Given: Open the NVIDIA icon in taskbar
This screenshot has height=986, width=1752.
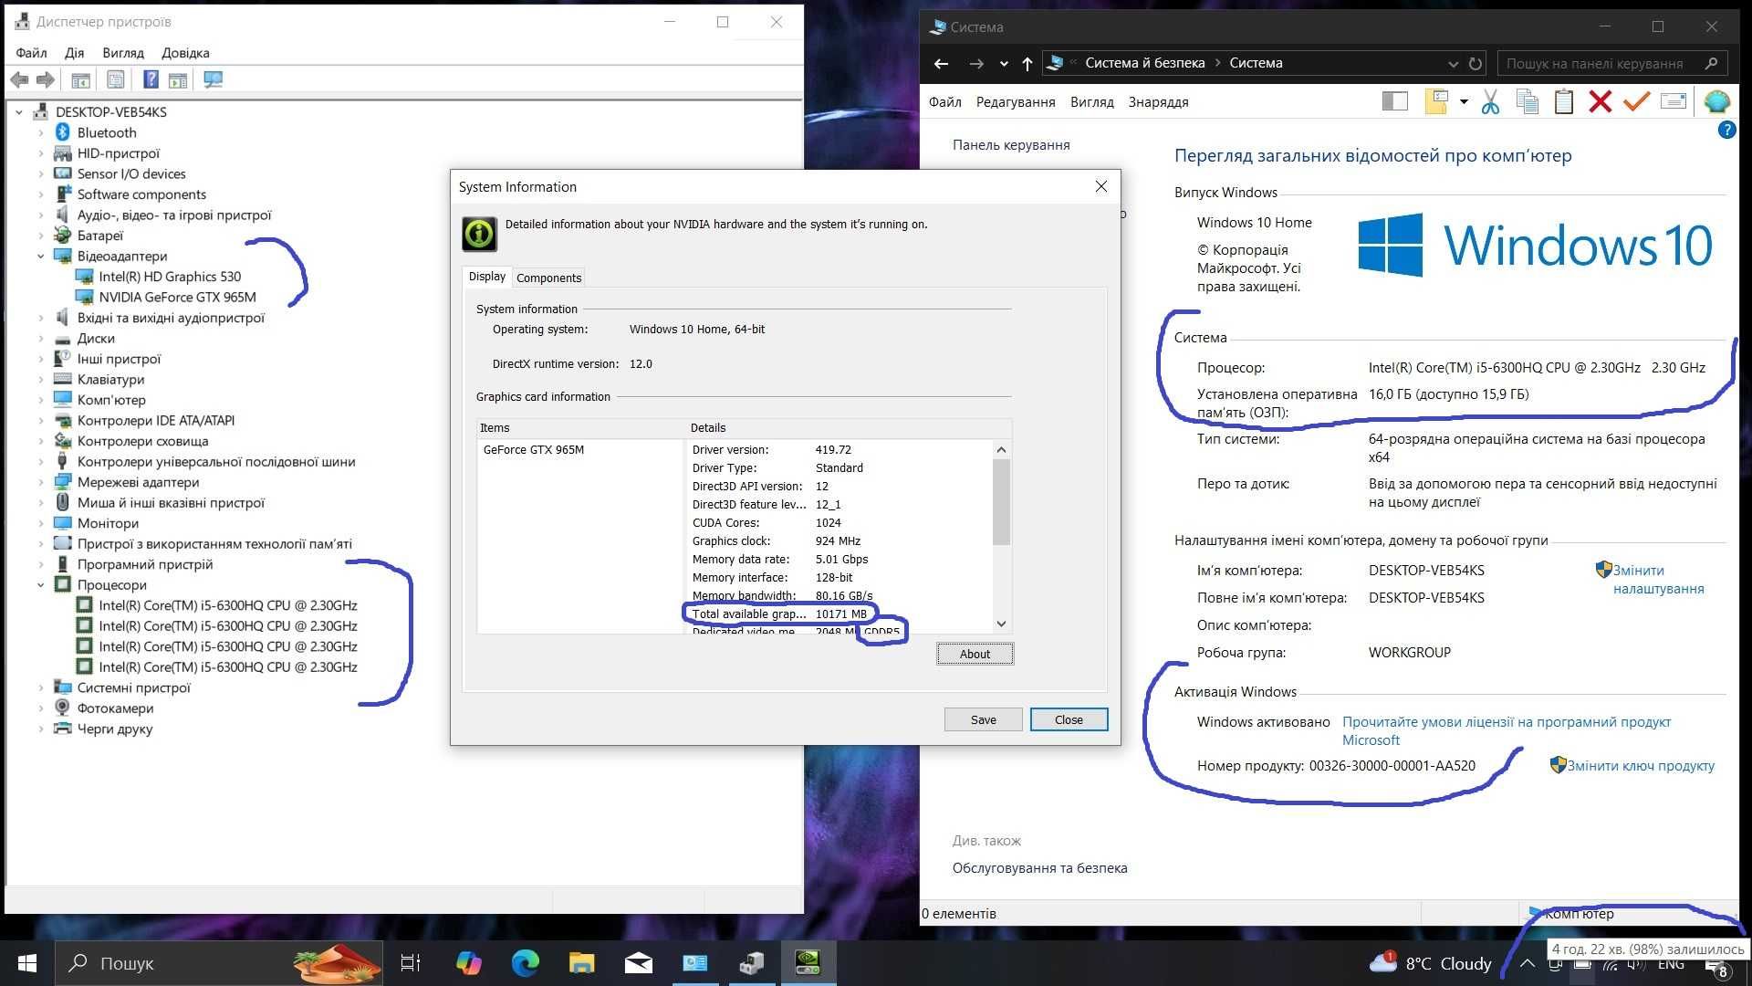Looking at the screenshot, I should click(808, 962).
